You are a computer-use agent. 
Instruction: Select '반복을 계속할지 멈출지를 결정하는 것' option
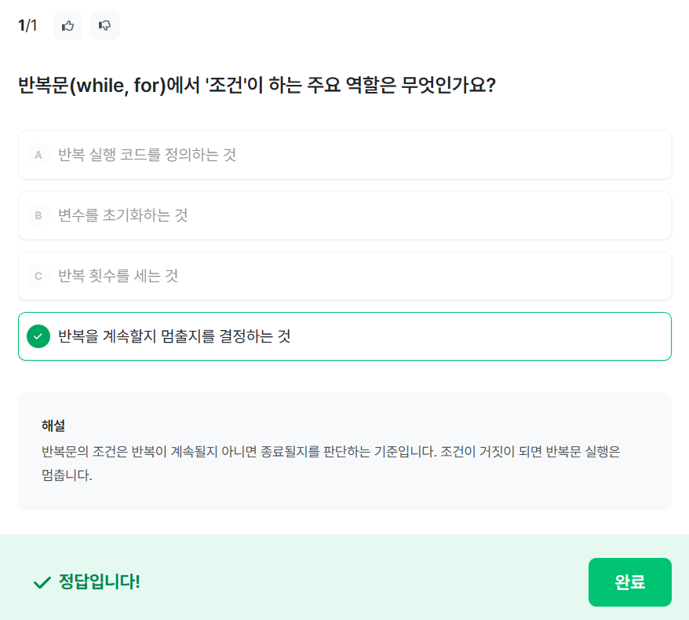coord(174,336)
